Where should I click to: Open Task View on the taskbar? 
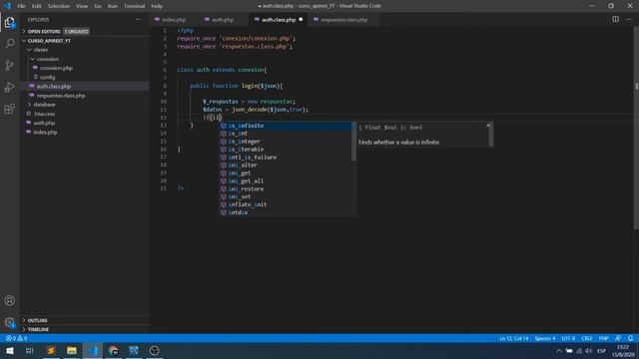point(30,350)
